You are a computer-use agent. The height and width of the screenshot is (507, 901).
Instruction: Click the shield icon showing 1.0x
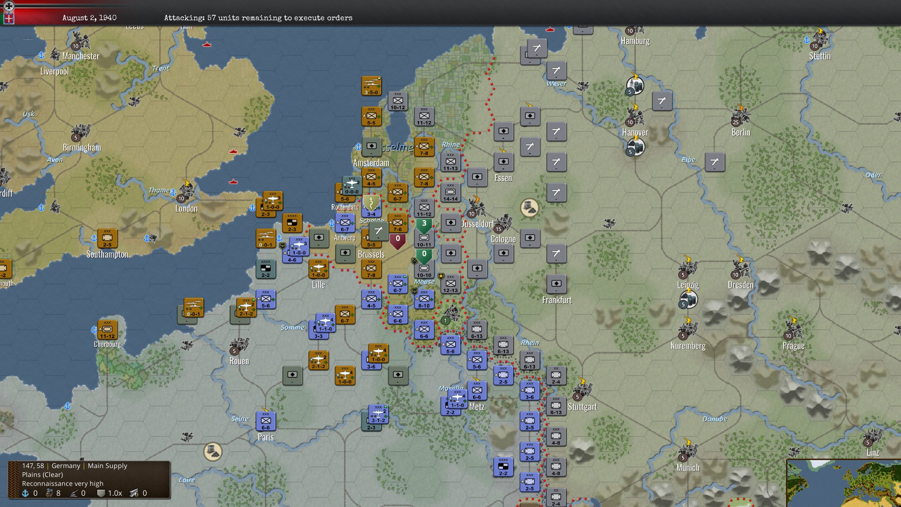pos(101,493)
